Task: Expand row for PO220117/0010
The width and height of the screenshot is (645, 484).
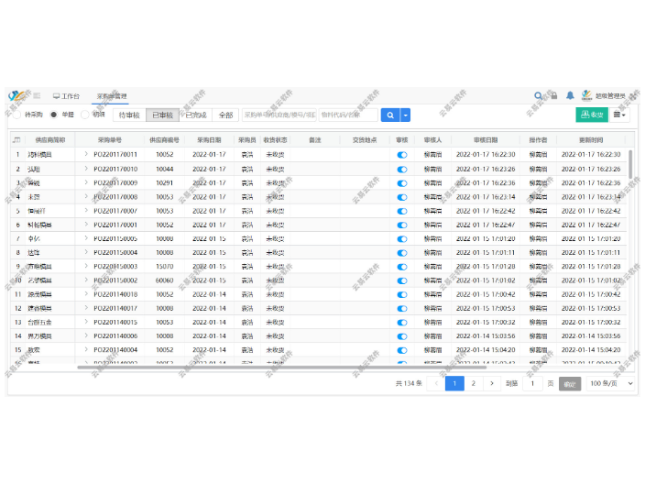Action: tap(86, 169)
